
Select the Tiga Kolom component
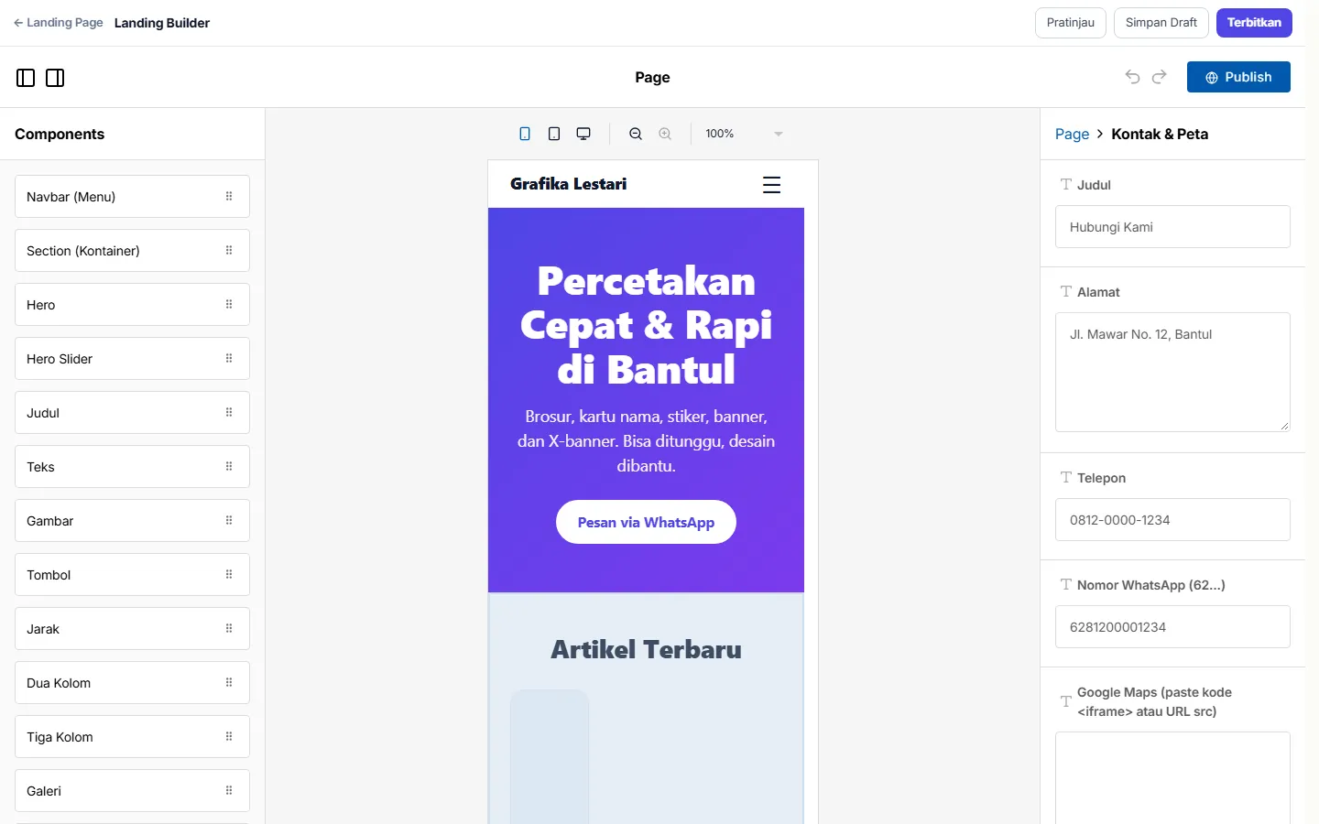click(132, 737)
